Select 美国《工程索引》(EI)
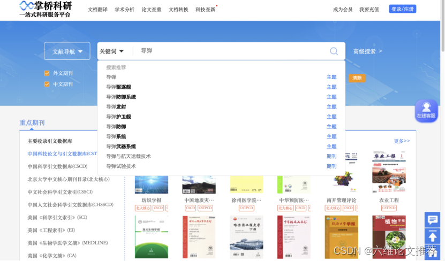Screen dimensions: 445x261 [51, 231]
